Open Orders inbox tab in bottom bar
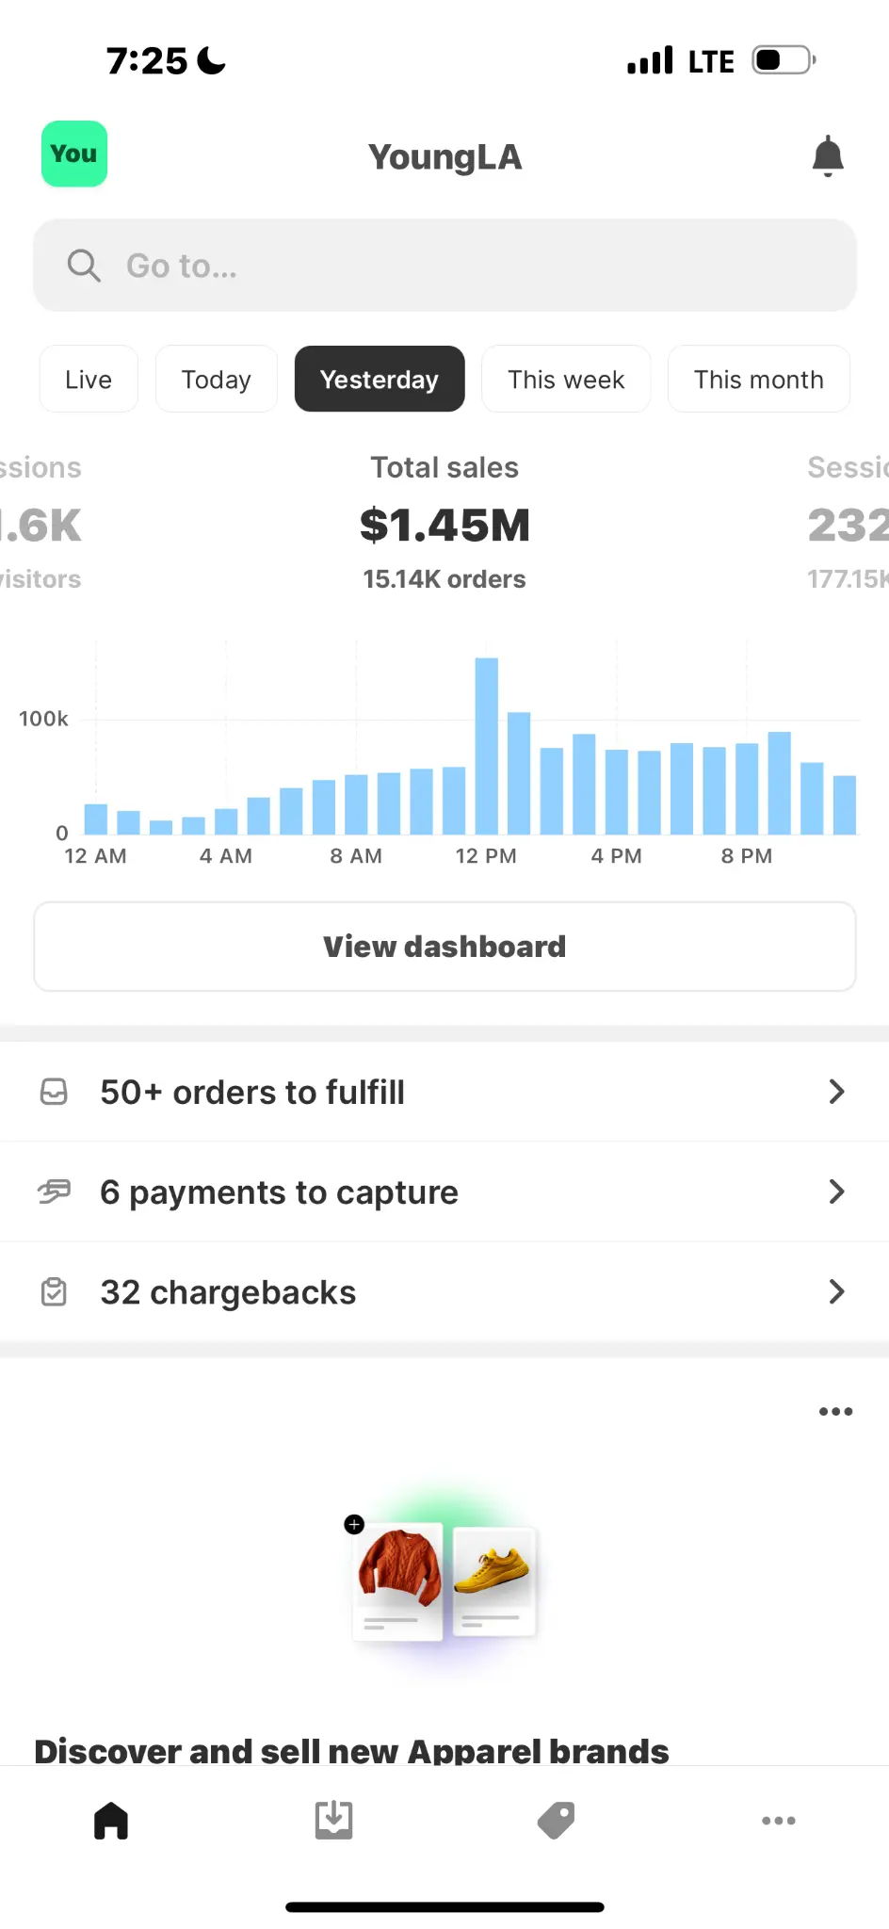This screenshot has width=889, height=1929. 333,1820
